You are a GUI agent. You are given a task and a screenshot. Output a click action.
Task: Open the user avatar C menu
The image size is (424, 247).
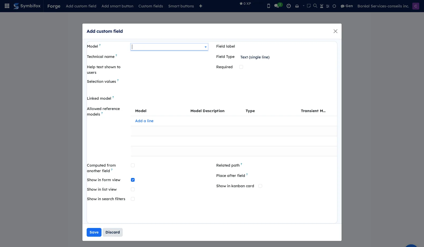pos(416,6)
